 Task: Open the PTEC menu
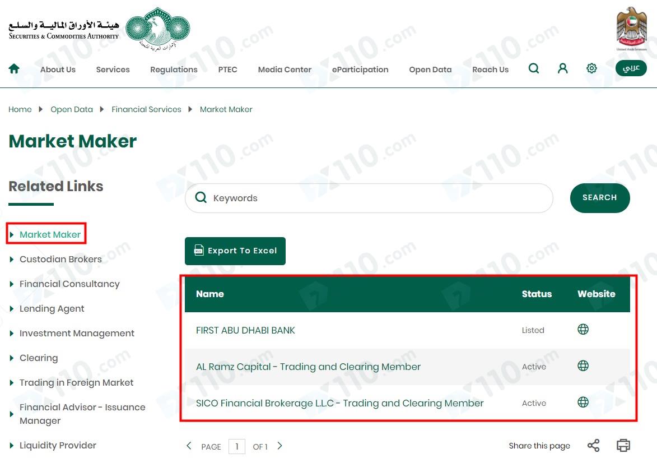tap(227, 70)
